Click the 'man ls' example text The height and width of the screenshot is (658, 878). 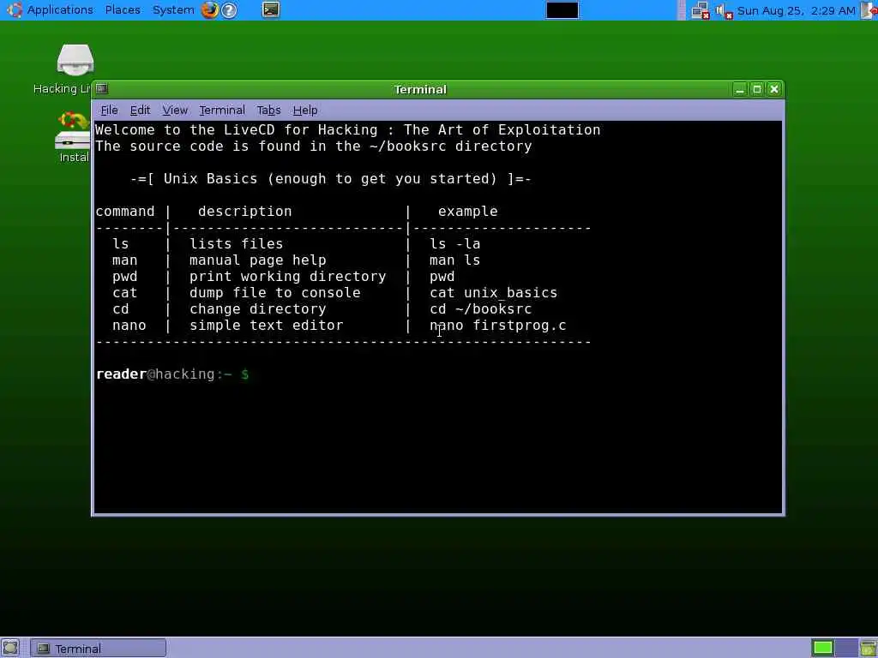click(x=454, y=260)
